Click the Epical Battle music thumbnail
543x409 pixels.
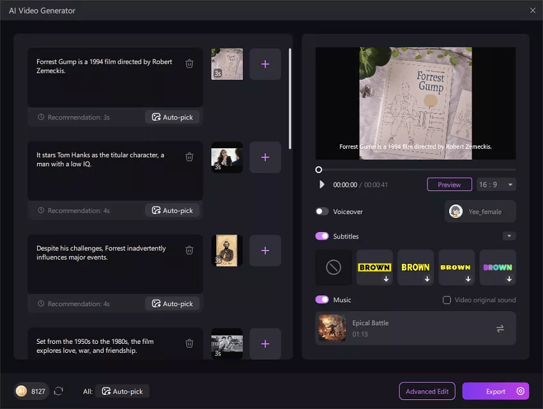tap(332, 328)
